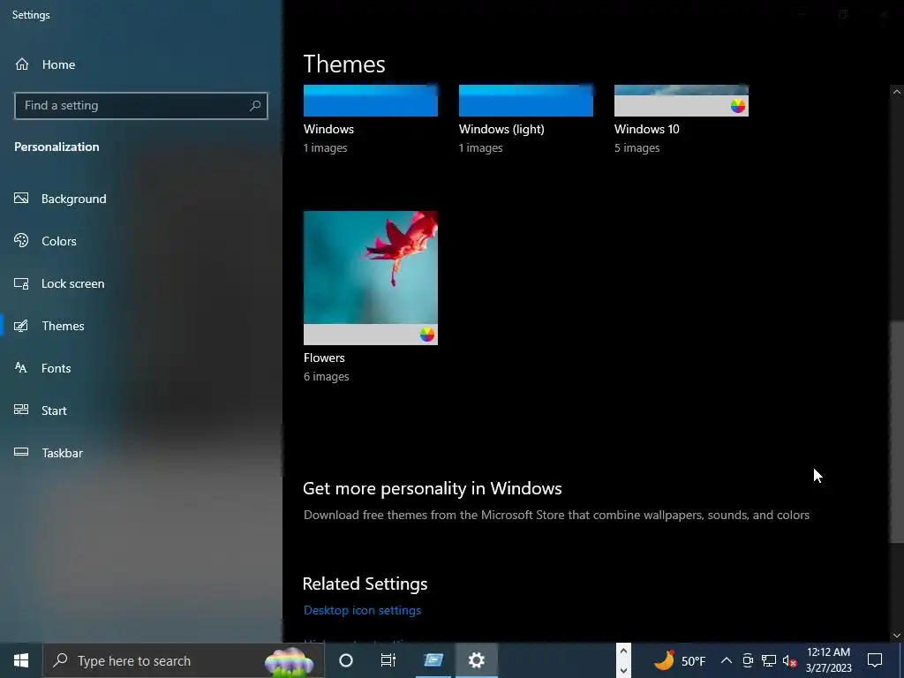Click the Taskbar icon in sidebar

click(x=21, y=452)
